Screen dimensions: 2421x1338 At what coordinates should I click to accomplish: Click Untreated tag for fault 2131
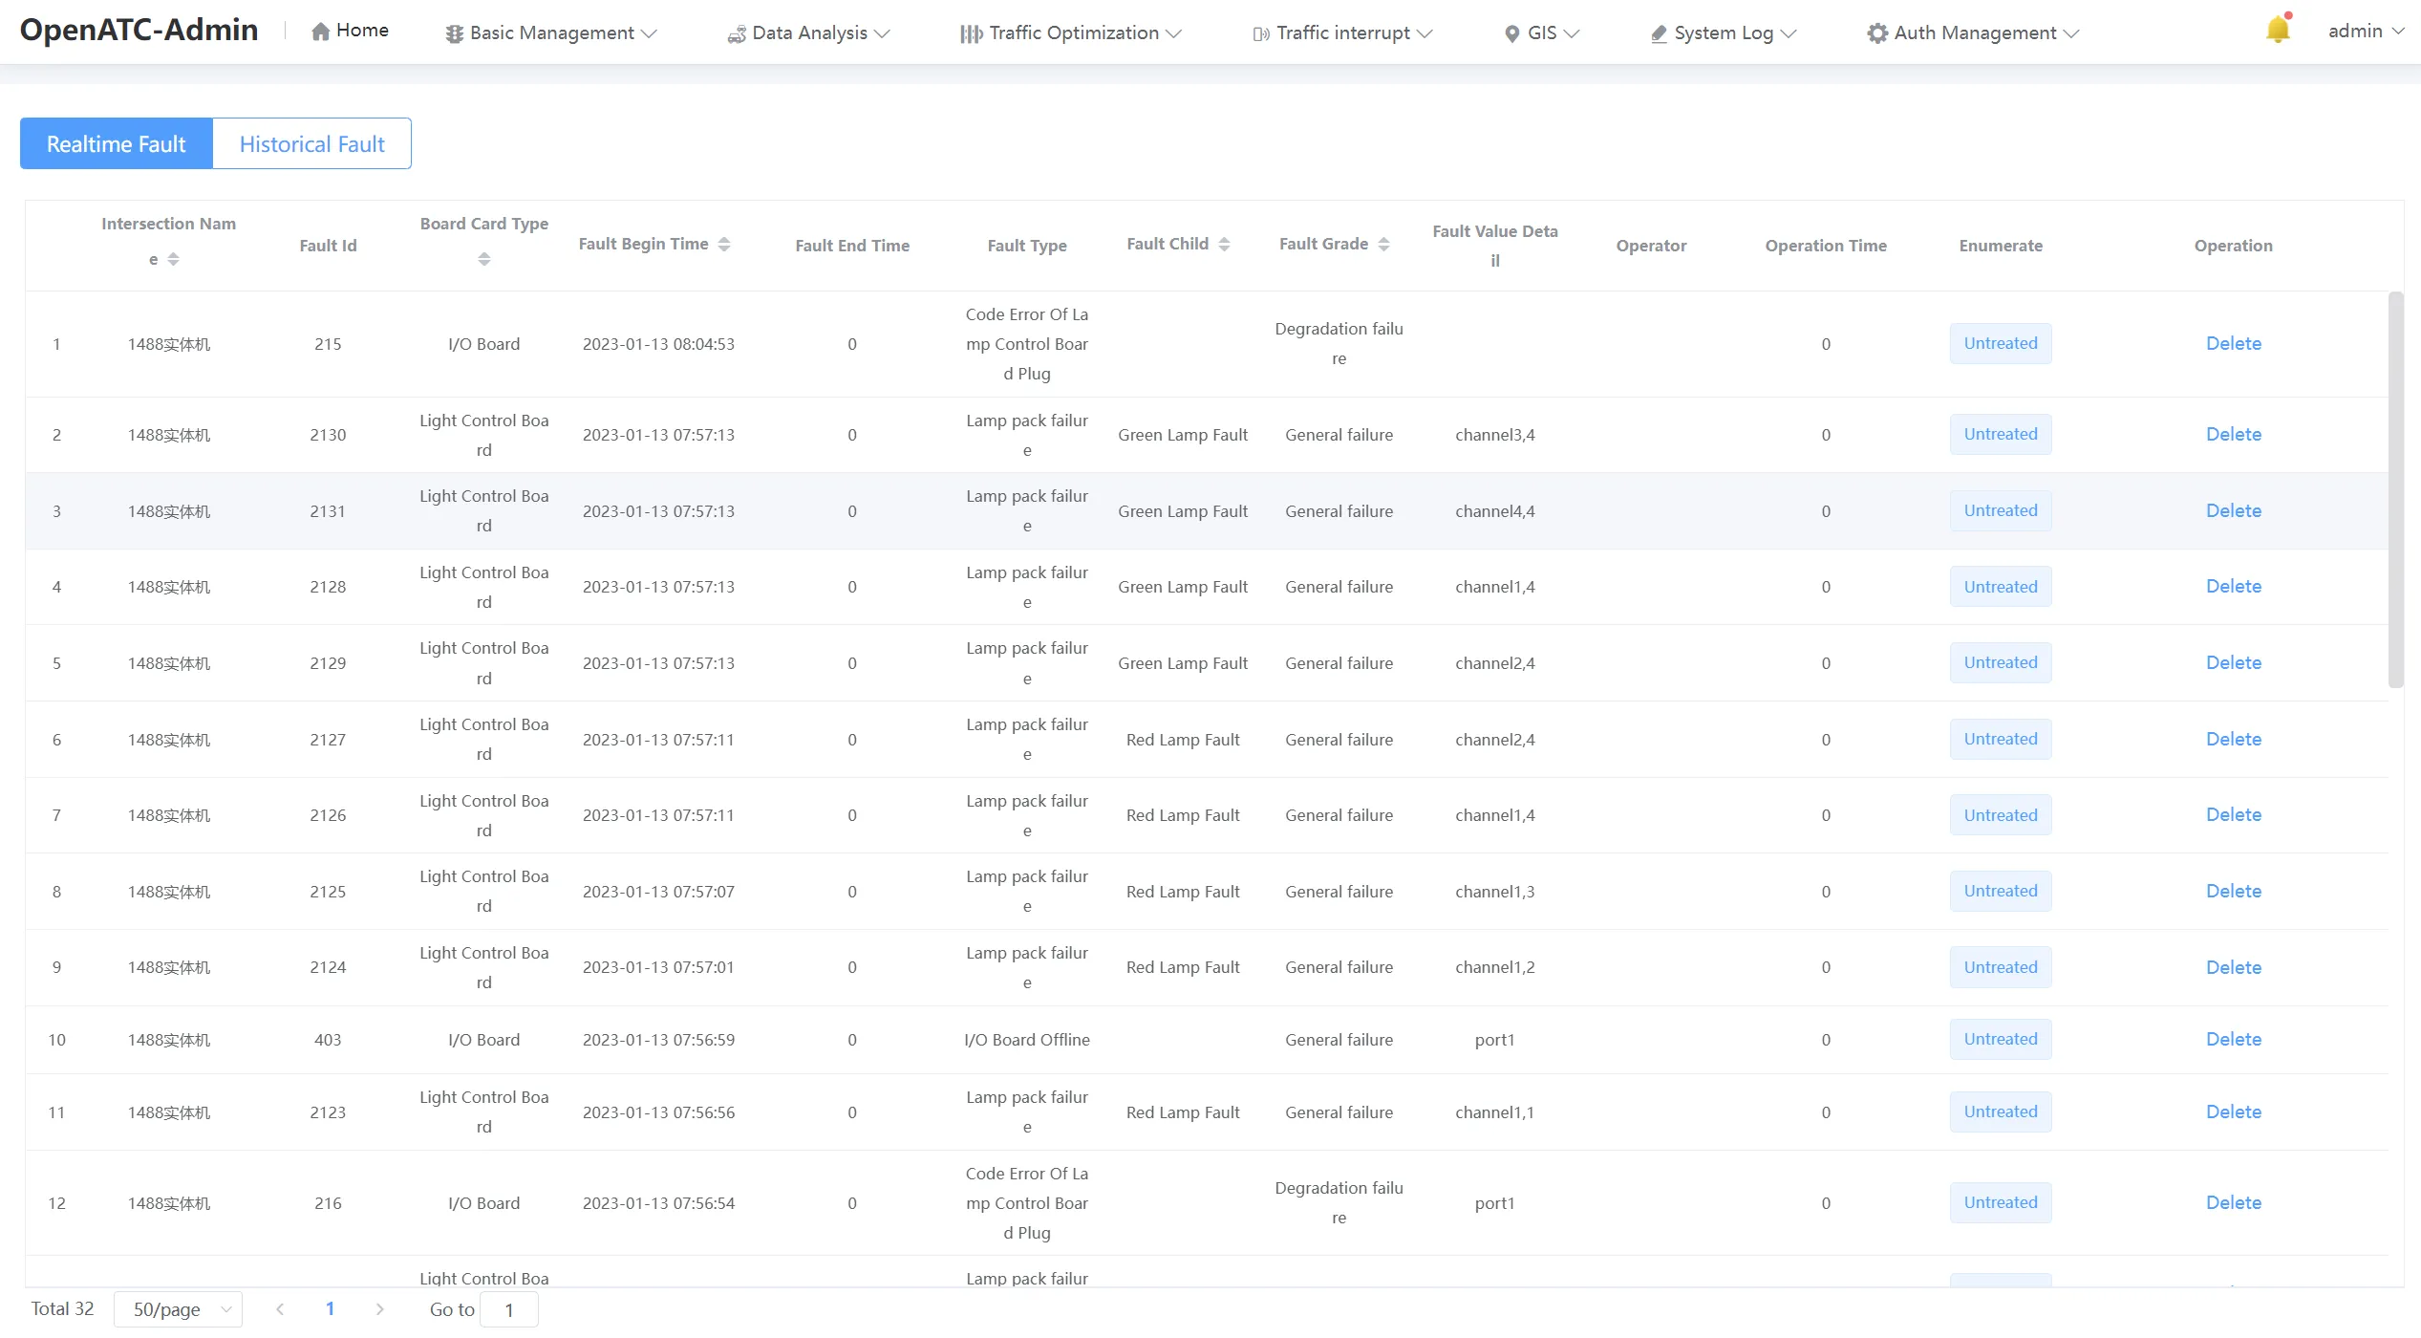(2001, 510)
